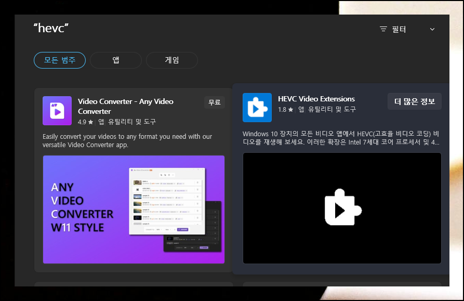Click the 1.8 star rating text
The image size is (464, 301).
[285, 110]
